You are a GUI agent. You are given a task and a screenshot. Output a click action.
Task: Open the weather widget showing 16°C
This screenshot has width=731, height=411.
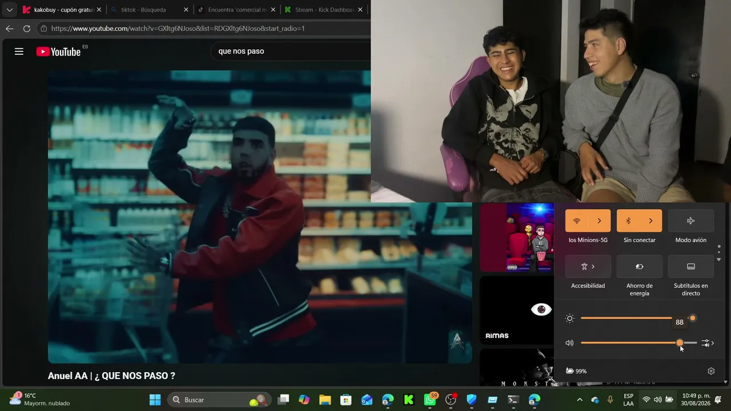(x=39, y=400)
